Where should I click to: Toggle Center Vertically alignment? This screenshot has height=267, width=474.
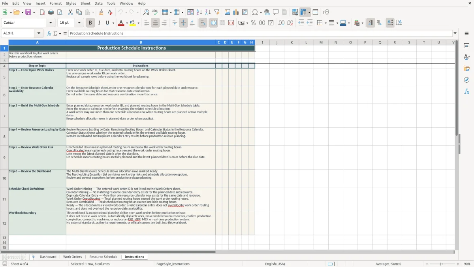(183, 23)
